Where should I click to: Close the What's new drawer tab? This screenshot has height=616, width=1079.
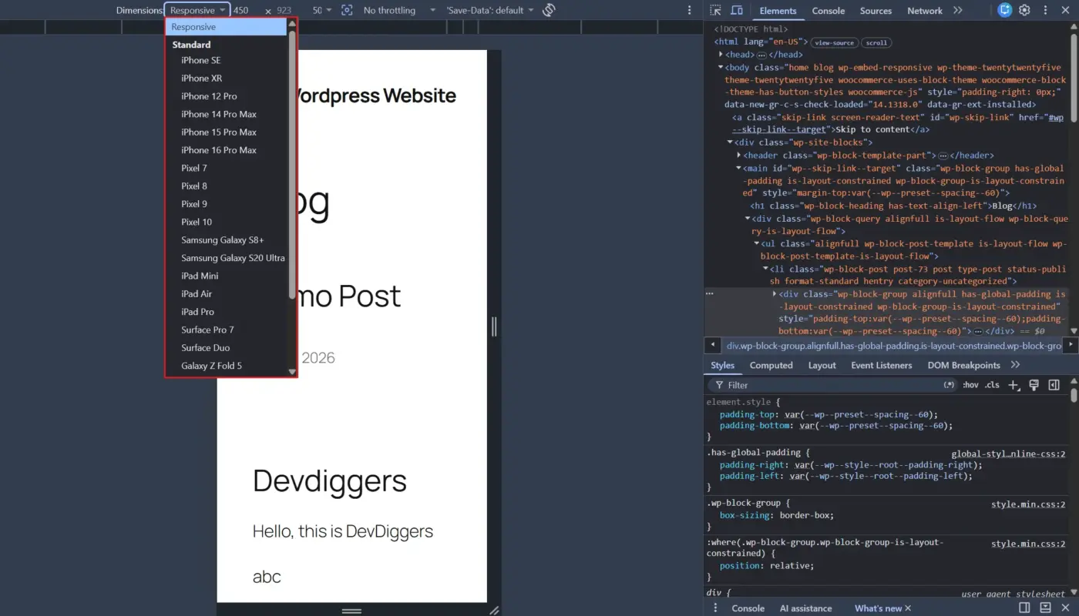[908, 608]
